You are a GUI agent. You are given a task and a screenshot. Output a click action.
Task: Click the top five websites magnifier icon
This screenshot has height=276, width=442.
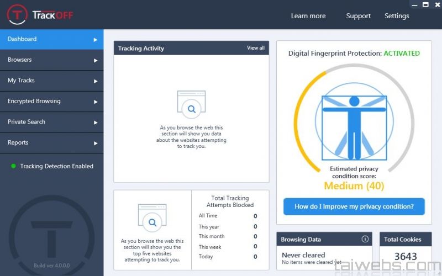pos(151,220)
